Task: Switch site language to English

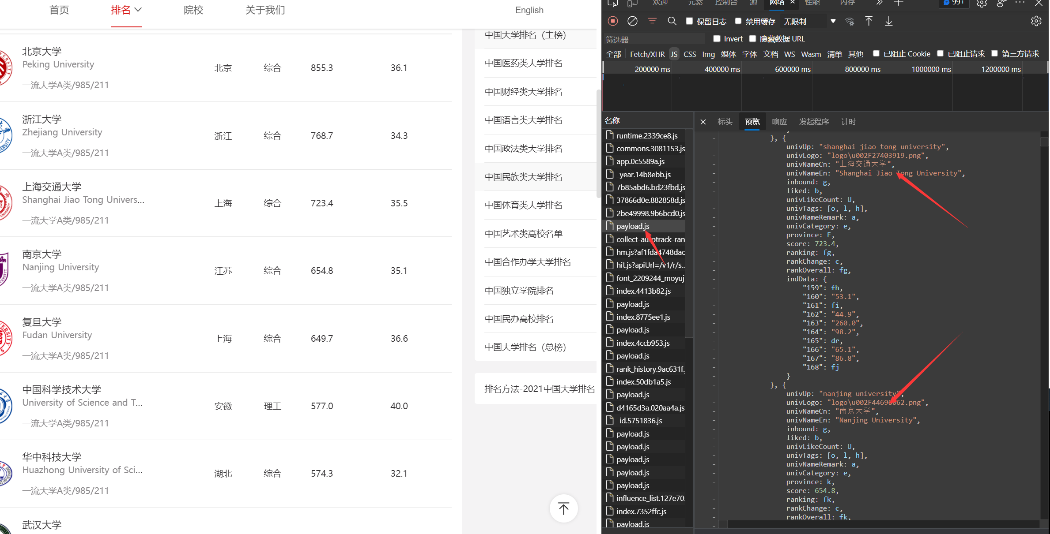Action: pos(529,10)
